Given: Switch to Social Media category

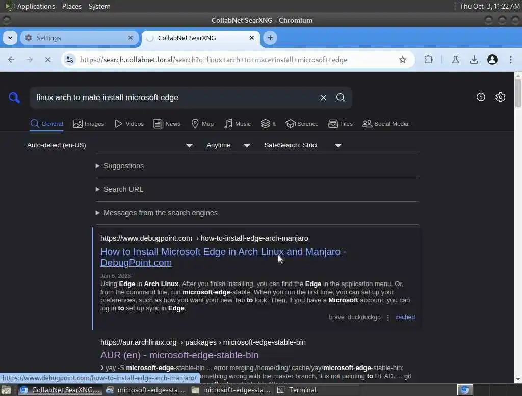Looking at the screenshot, I should coord(385,124).
